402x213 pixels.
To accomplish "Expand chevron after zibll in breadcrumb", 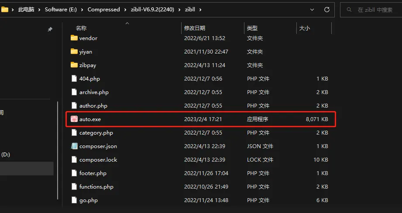I will (200, 10).
